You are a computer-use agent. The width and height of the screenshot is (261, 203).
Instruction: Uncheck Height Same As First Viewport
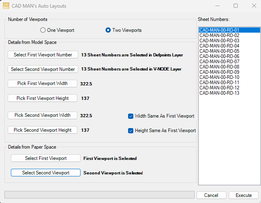click(x=130, y=130)
